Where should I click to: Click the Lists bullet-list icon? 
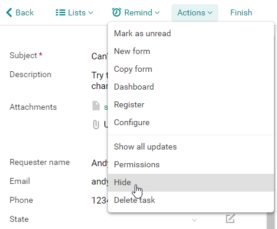click(61, 12)
